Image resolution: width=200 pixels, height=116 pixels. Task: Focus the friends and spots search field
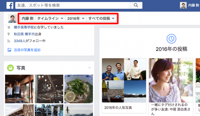72,5
